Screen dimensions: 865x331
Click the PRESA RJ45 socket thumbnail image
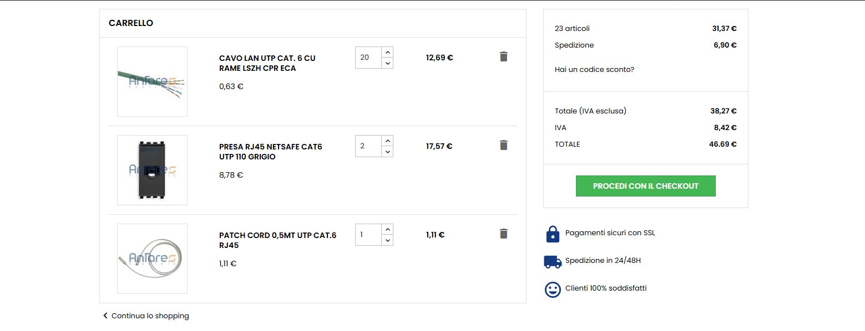[x=152, y=170]
